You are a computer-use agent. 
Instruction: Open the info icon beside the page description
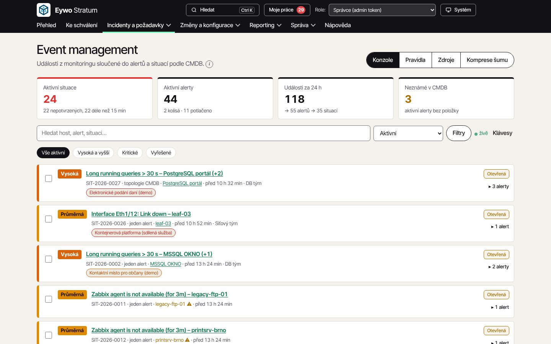tap(209, 64)
